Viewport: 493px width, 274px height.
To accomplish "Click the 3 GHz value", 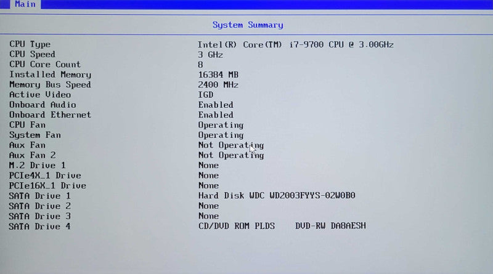I will click(x=210, y=55).
